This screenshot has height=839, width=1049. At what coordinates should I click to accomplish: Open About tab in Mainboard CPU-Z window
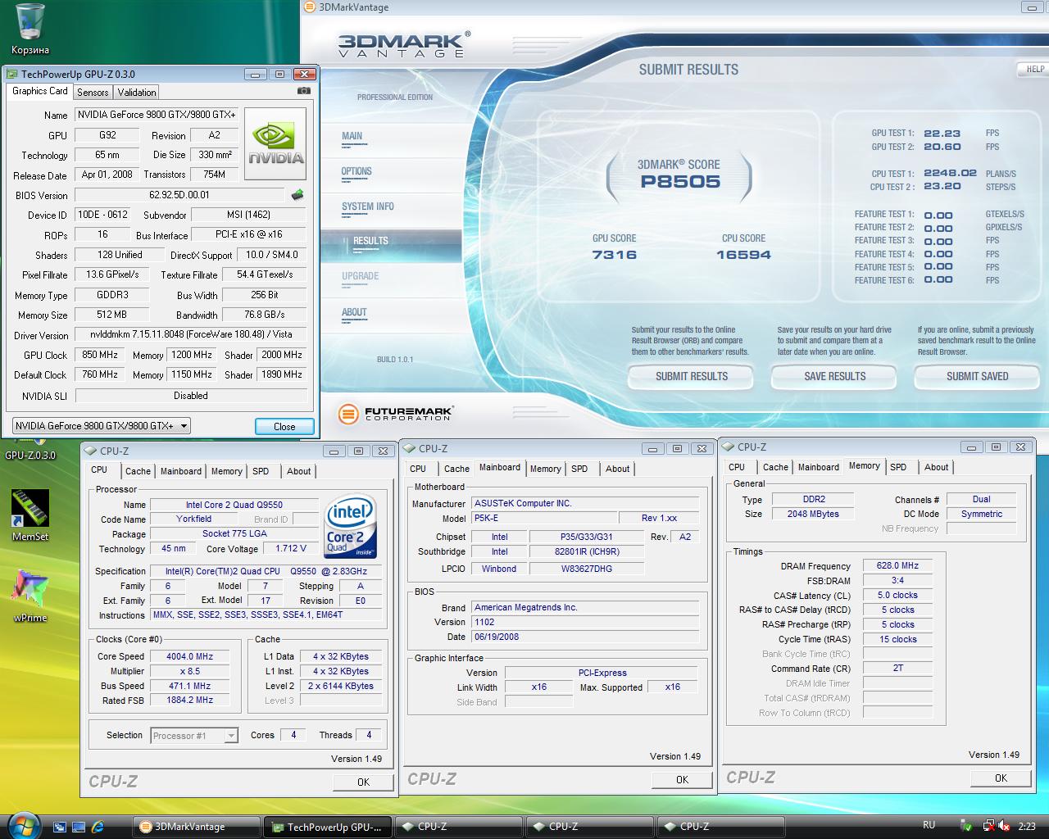[x=617, y=469]
